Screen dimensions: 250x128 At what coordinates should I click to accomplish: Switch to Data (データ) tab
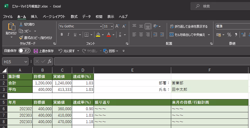pyautogui.click(x=86, y=17)
